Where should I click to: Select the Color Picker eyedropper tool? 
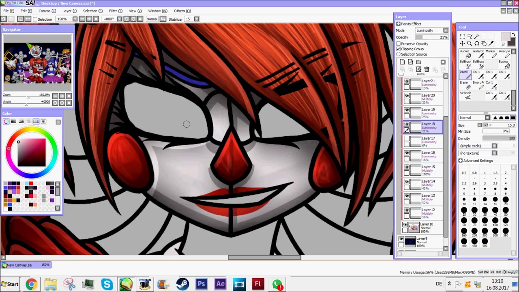pyautogui.click(x=491, y=43)
